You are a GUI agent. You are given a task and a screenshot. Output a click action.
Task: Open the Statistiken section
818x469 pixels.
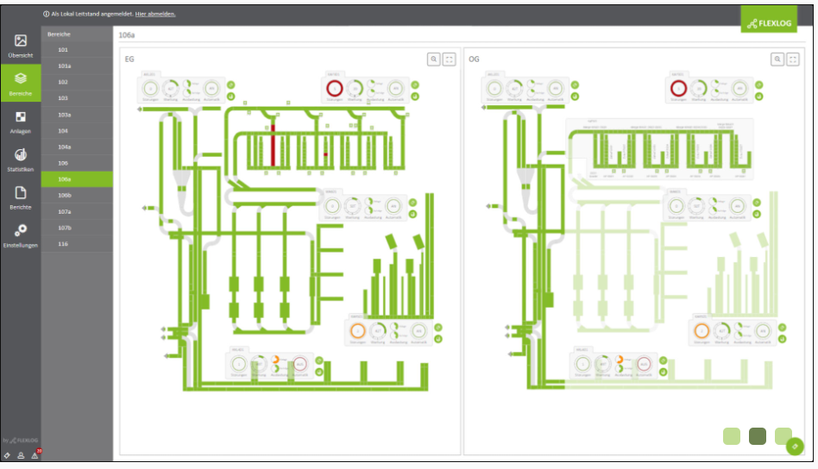pos(21,159)
